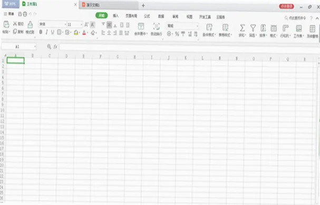Image resolution: width=320 pixels, height=205 pixels.
Task: Toggle italic formatting (I)
Action: tap(47, 32)
